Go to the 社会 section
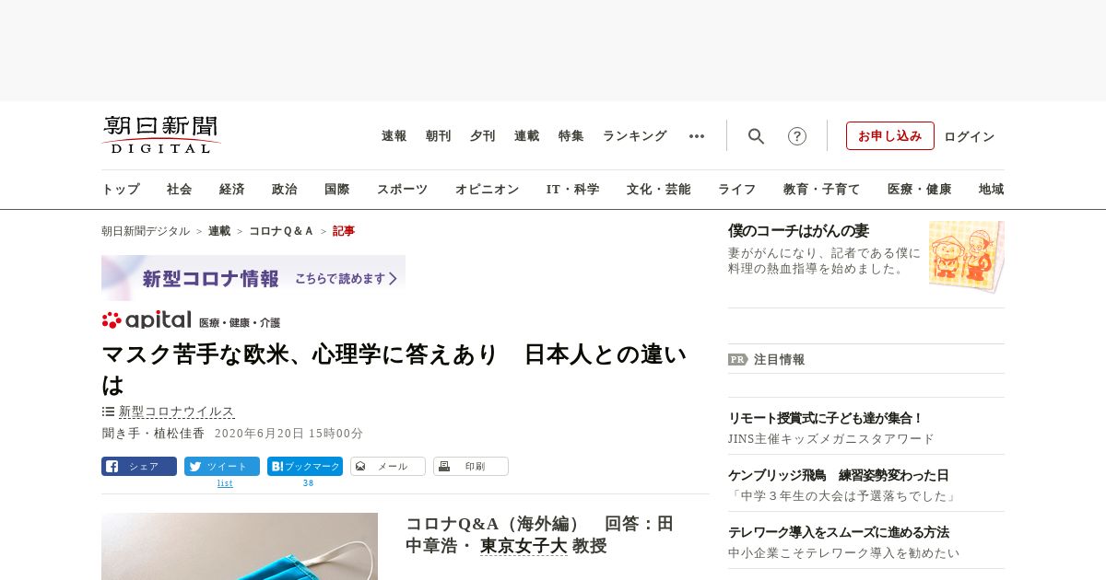The height and width of the screenshot is (580, 1106). pyautogui.click(x=180, y=190)
